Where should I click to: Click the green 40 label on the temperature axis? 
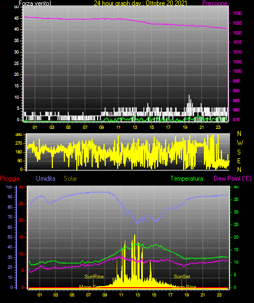tap(236, 187)
